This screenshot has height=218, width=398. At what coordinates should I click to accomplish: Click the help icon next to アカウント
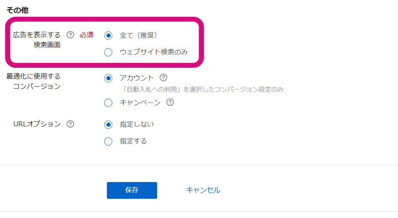pos(163,77)
